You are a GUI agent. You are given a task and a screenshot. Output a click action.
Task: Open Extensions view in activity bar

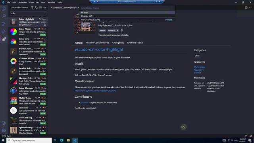tap(4, 39)
